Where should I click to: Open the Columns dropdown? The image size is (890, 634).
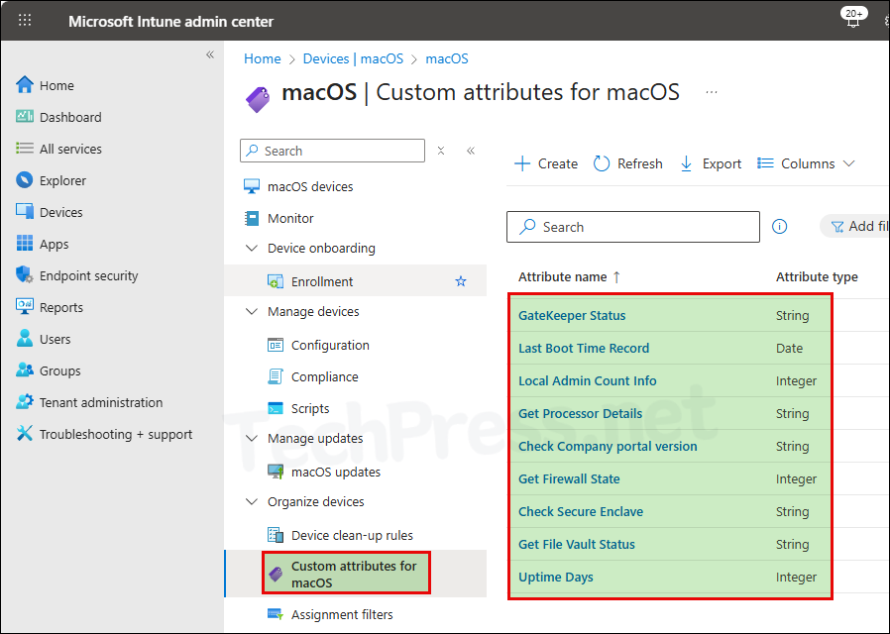(x=806, y=163)
